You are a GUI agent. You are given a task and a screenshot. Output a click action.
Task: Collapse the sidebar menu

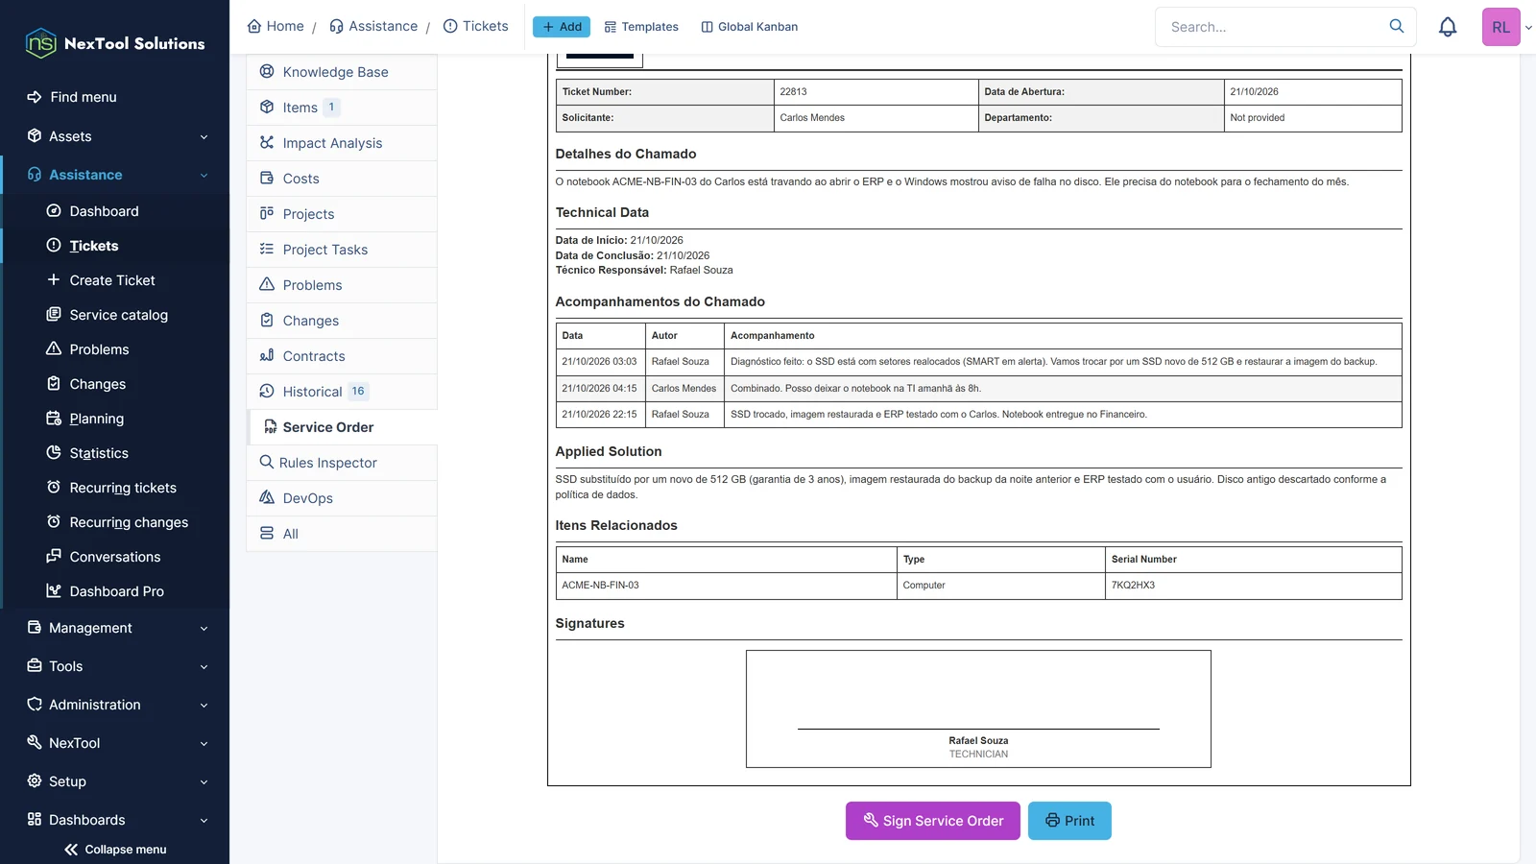pyautogui.click(x=115, y=850)
